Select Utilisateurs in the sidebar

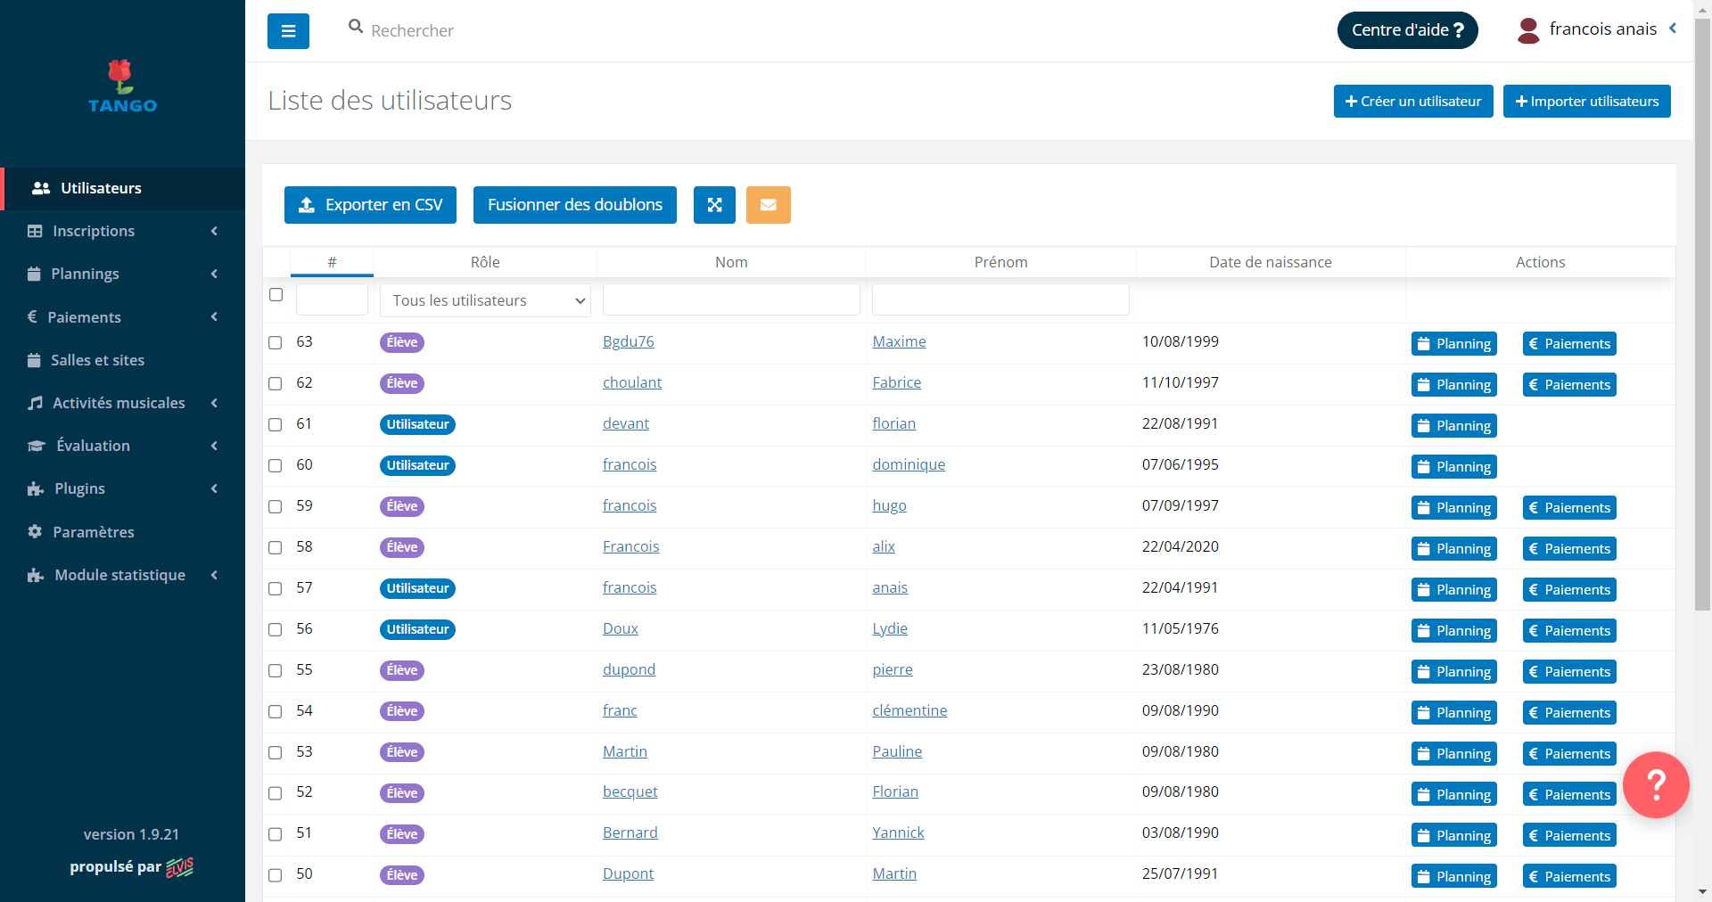(x=101, y=188)
